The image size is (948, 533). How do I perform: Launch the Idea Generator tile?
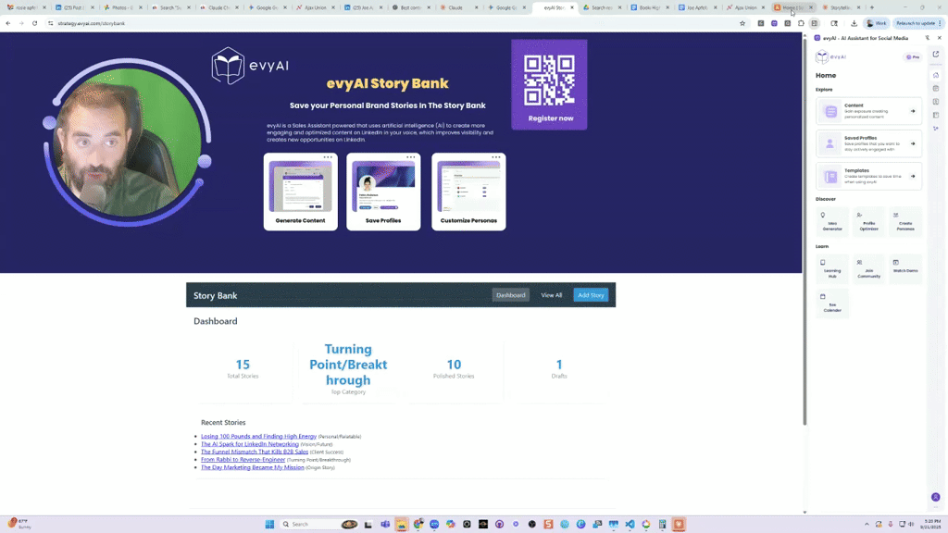832,221
